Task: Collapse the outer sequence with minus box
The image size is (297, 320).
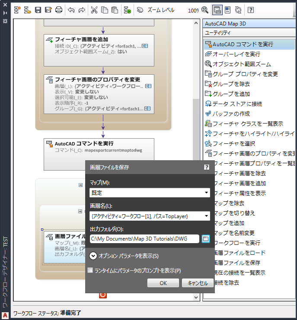Action: click(x=81, y=185)
